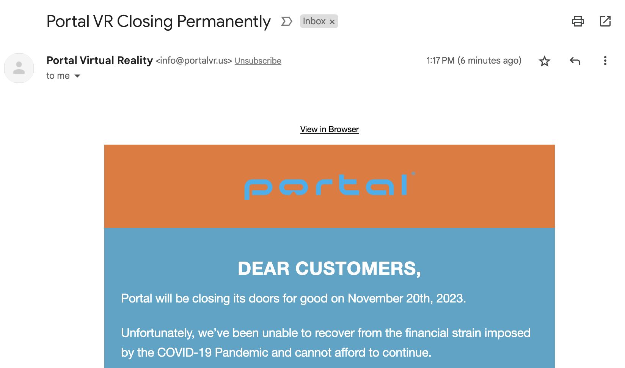This screenshot has width=625, height=368.
Task: Click the November 20th, 2023 closing sentence
Action: pyautogui.click(x=294, y=298)
